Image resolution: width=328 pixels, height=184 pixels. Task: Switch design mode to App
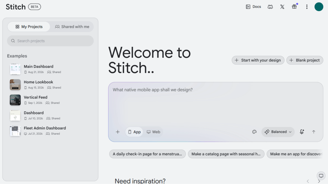[x=134, y=132]
